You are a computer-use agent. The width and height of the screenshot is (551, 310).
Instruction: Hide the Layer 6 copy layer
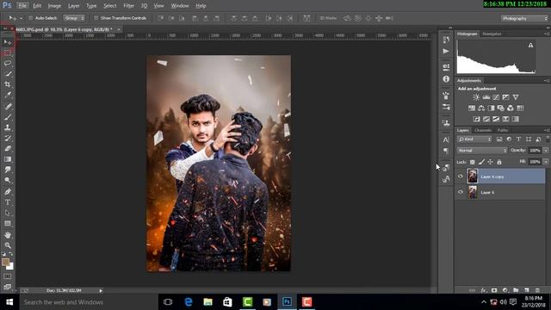click(460, 177)
